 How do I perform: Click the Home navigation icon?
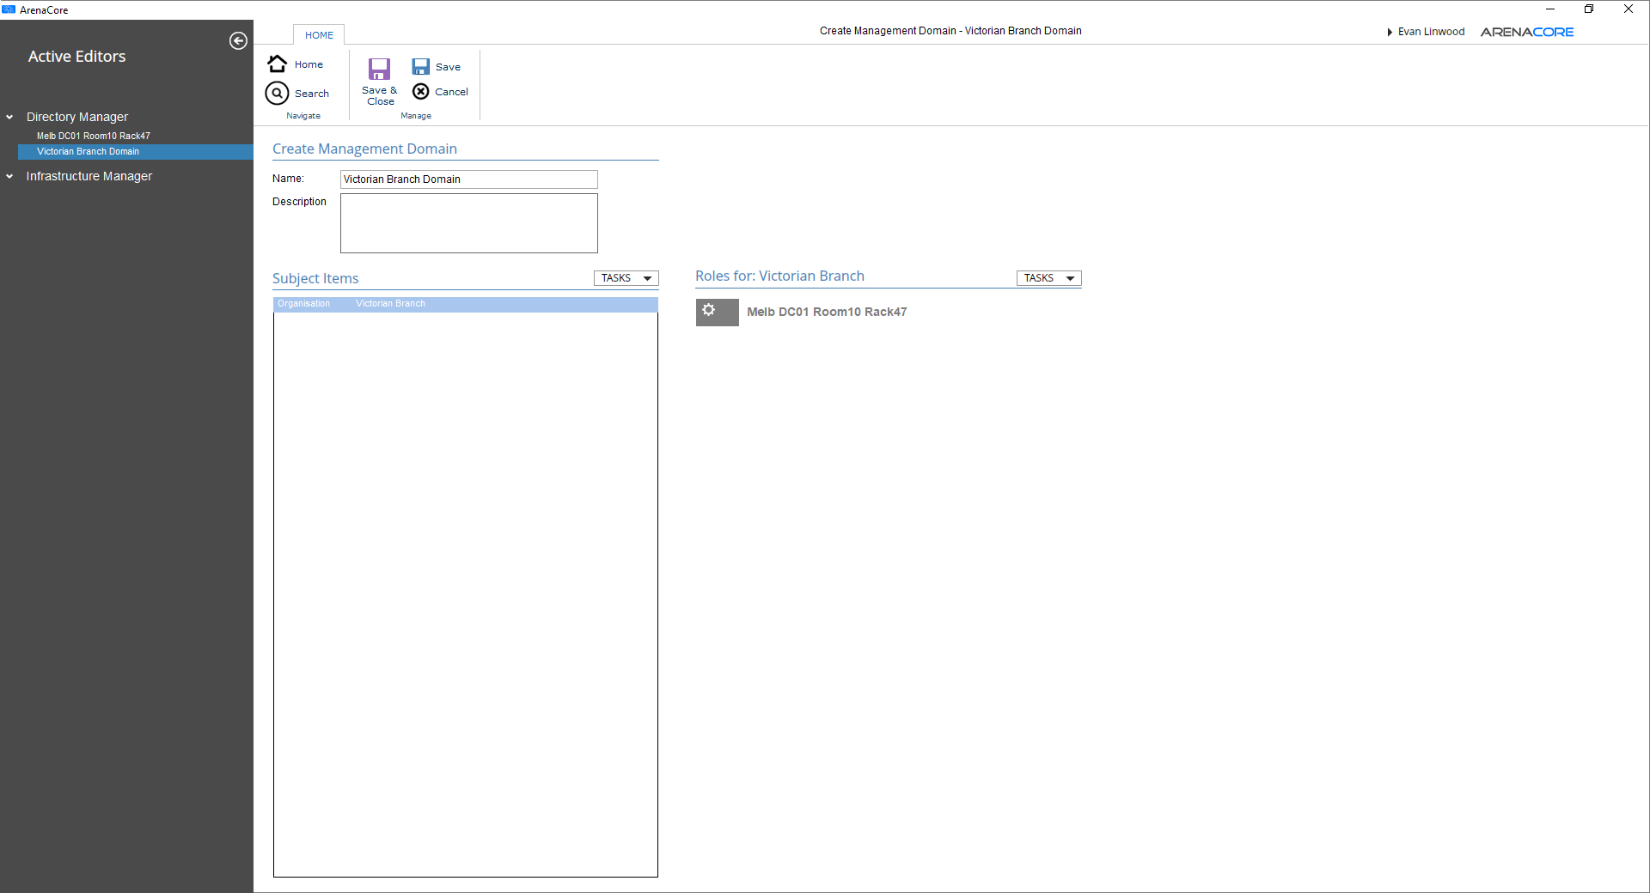[x=278, y=64]
